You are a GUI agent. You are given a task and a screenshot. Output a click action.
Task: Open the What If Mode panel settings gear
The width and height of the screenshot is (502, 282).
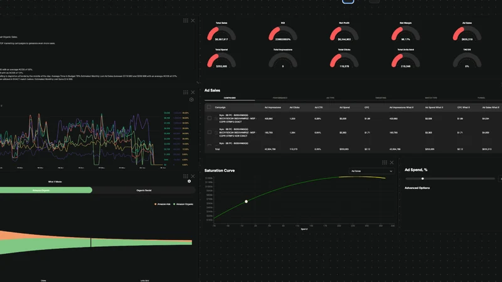pos(190,181)
